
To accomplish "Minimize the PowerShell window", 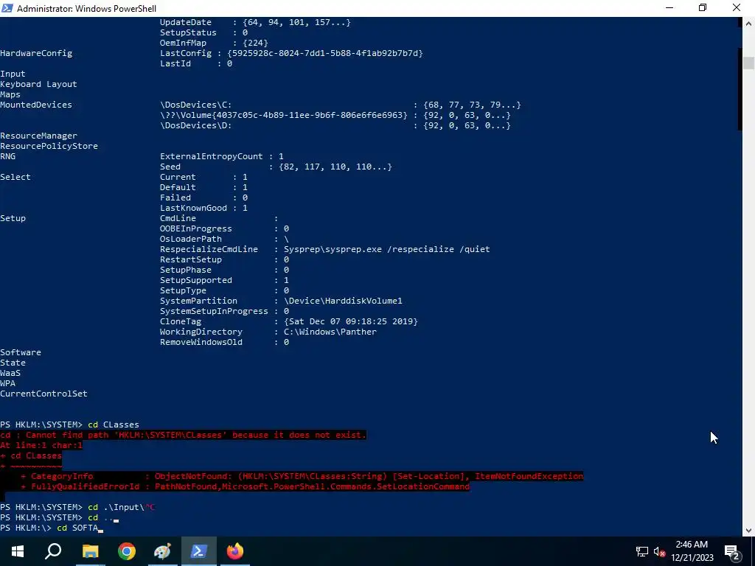I will click(669, 7).
